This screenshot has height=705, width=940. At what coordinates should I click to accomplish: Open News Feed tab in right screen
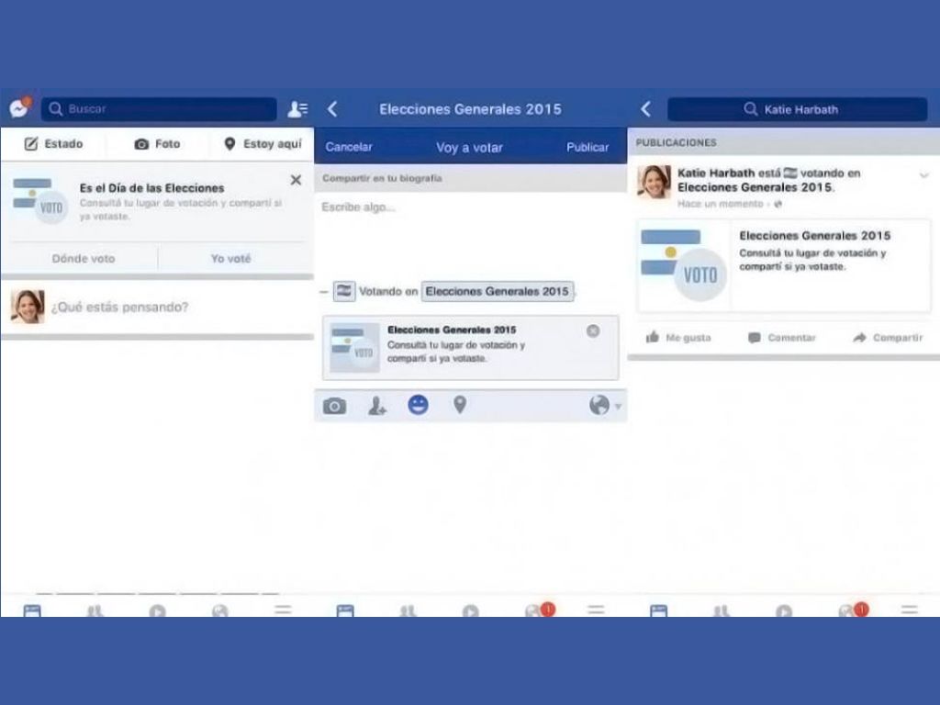coord(659,610)
